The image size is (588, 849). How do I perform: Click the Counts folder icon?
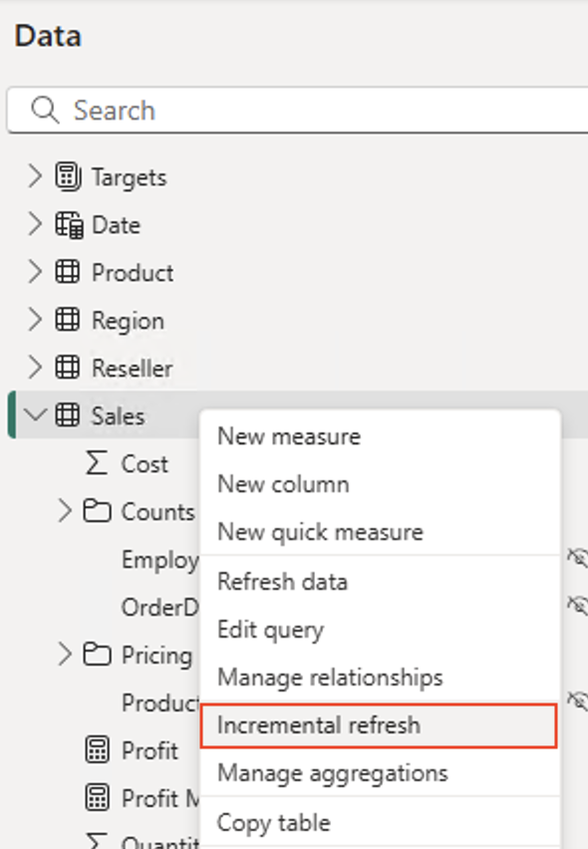pyautogui.click(x=97, y=511)
